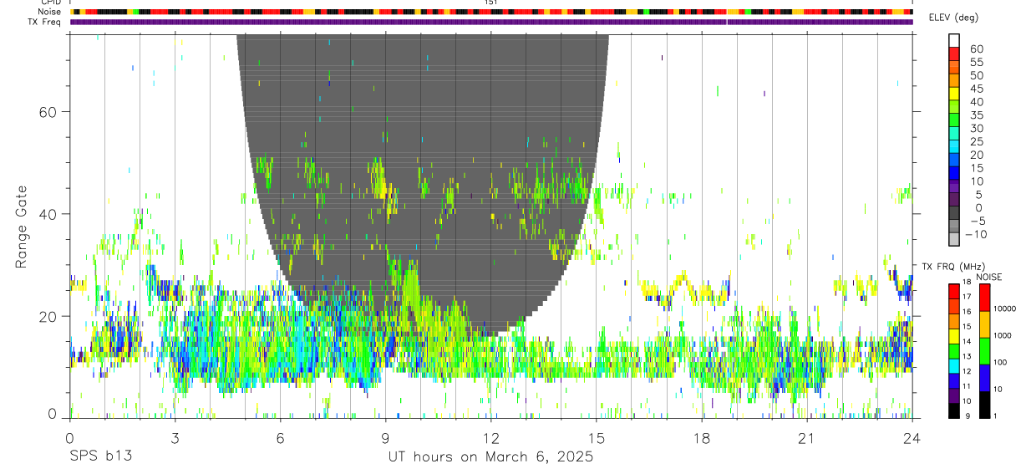Click the purple TX Freq strip above plot

tap(491, 22)
